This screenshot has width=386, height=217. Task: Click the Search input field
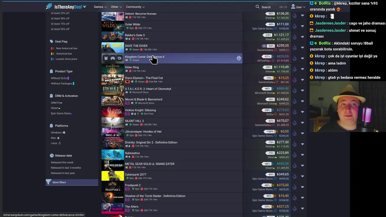271,7
